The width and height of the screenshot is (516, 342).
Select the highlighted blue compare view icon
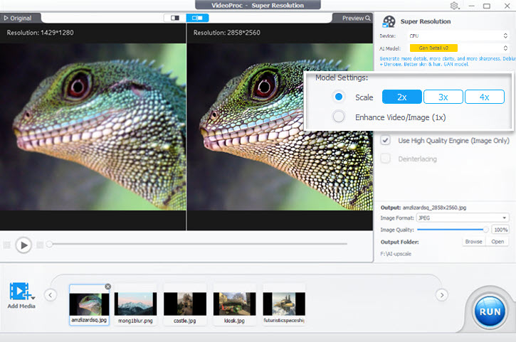pos(196,17)
